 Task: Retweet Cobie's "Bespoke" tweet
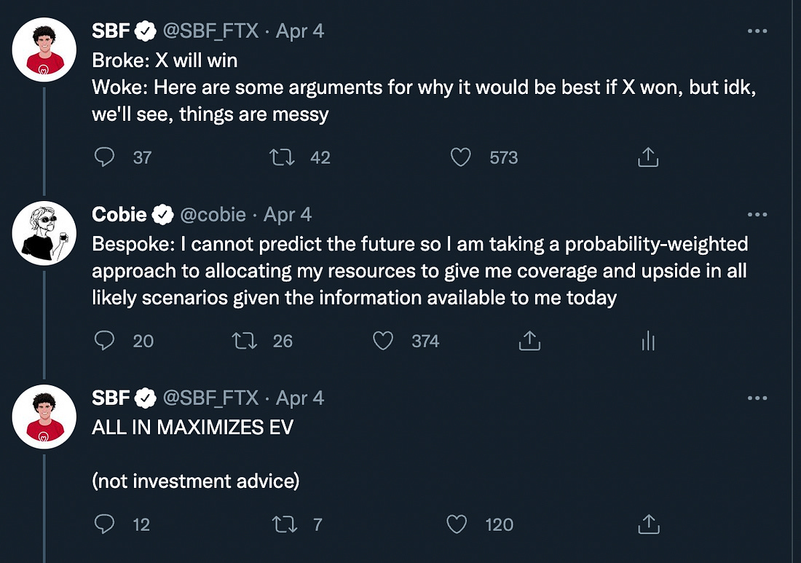[244, 340]
